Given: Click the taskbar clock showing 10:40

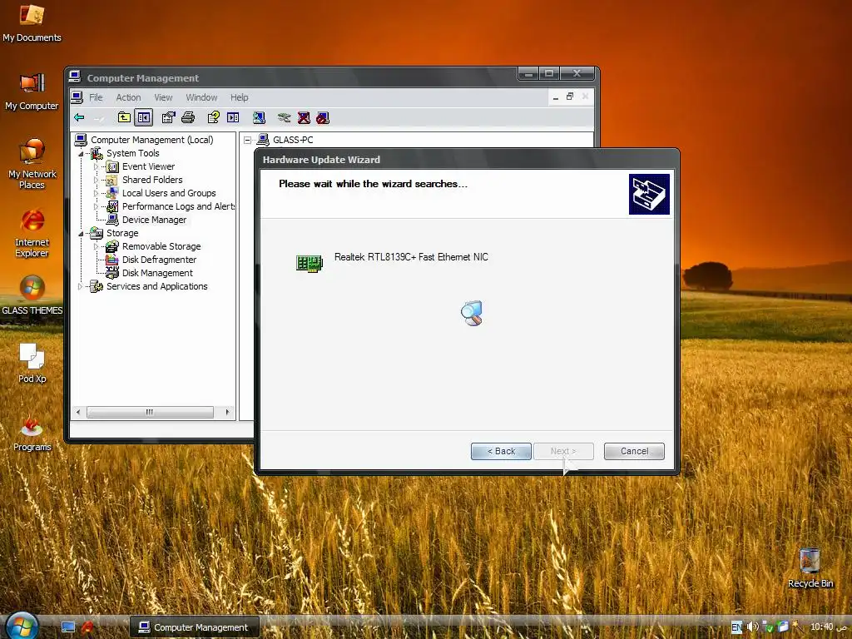Looking at the screenshot, I should 821,627.
